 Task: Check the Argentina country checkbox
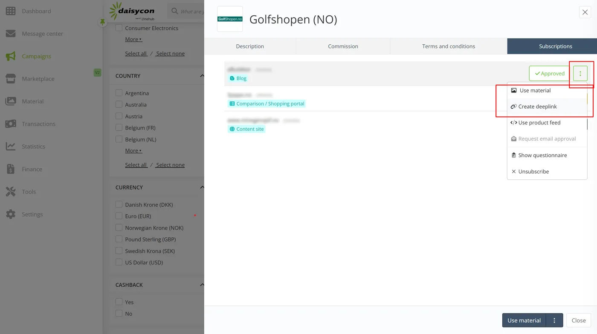[119, 93]
